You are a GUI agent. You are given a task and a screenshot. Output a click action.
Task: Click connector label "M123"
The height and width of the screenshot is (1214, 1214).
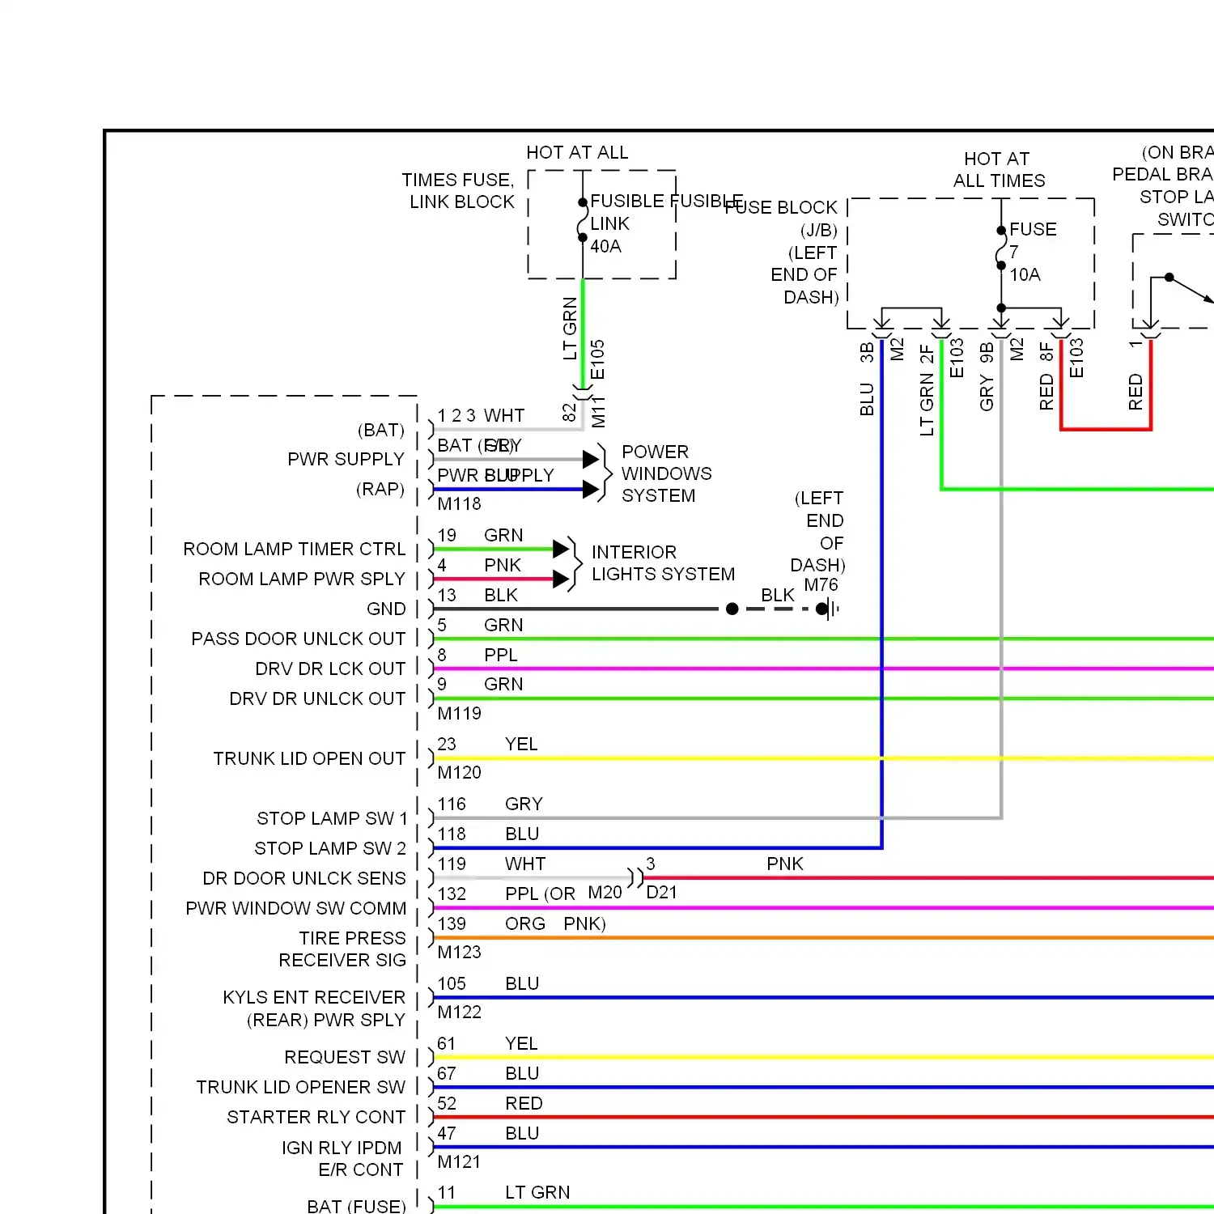(x=459, y=952)
